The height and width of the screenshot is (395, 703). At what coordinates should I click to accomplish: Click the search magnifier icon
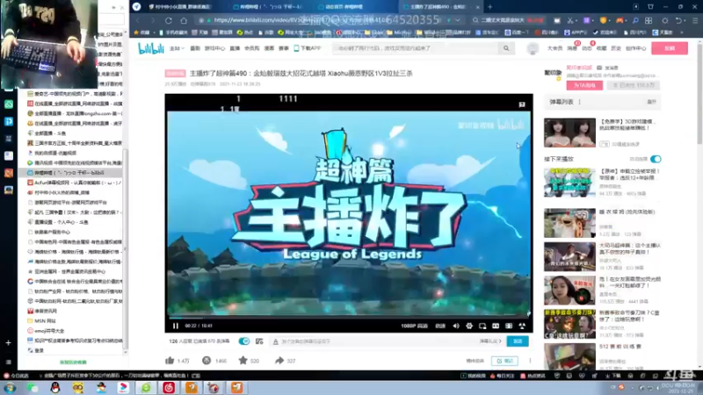506,48
